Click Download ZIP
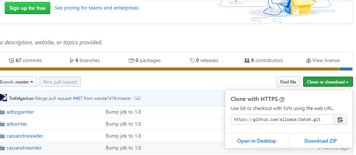 coord(321,141)
